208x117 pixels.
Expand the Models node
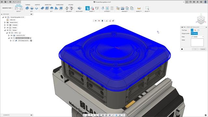coord(5,28)
